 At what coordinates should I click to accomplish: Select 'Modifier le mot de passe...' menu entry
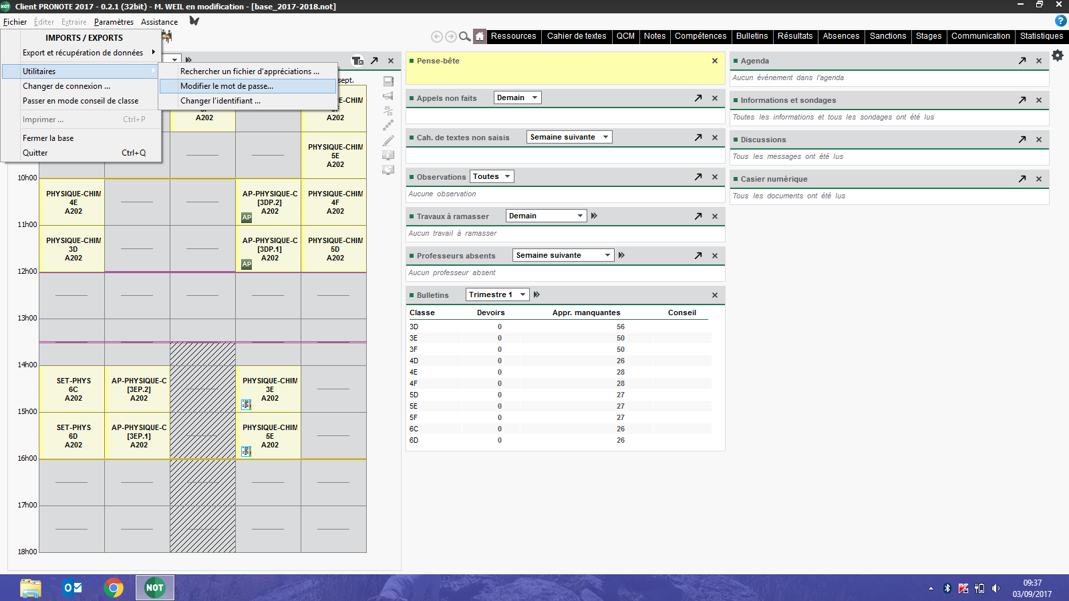click(x=226, y=86)
